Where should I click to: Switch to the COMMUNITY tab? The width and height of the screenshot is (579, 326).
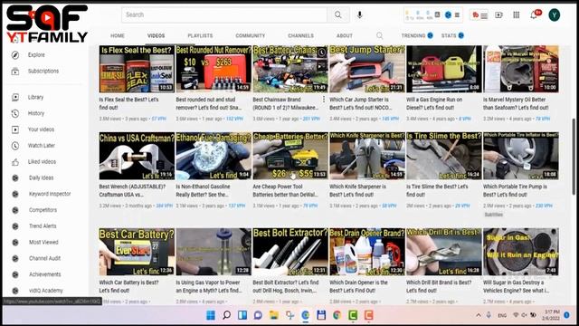(251, 35)
